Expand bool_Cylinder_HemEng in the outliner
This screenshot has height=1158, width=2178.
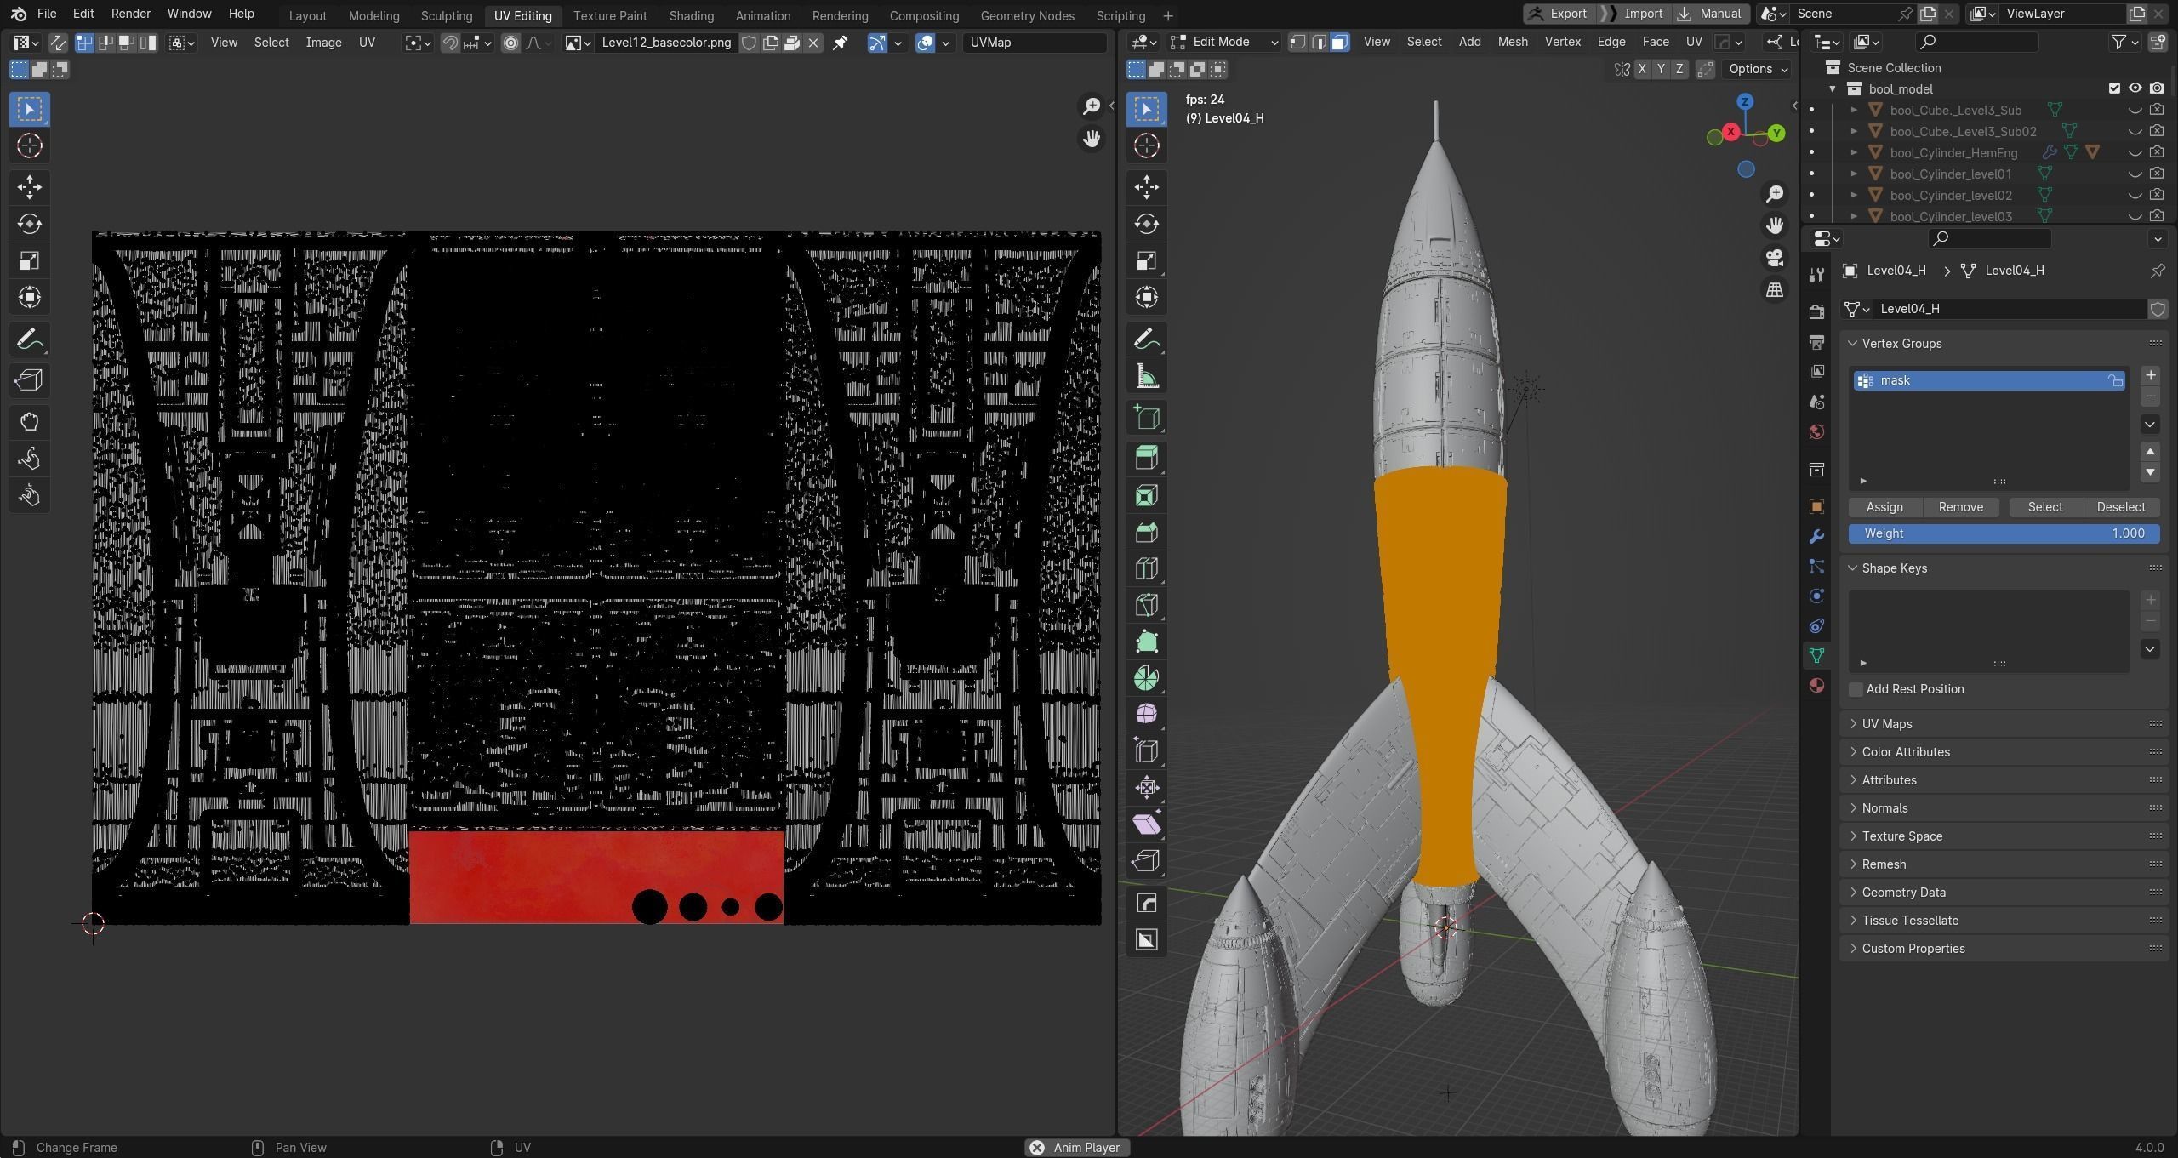coord(1854,152)
